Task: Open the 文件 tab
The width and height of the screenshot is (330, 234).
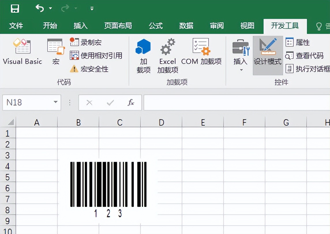Action: [16, 26]
